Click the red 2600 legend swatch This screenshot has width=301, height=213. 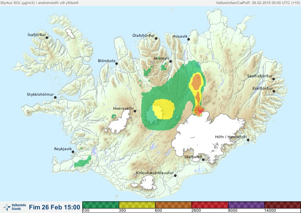(210, 205)
